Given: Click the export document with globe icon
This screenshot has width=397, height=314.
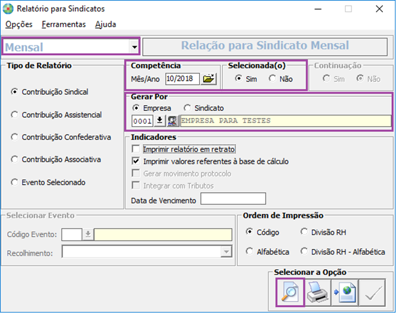Looking at the screenshot, I should (x=345, y=293).
